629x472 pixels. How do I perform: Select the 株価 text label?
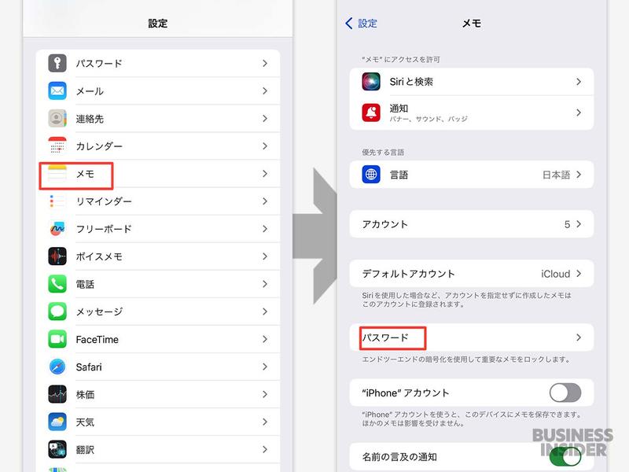point(85,395)
